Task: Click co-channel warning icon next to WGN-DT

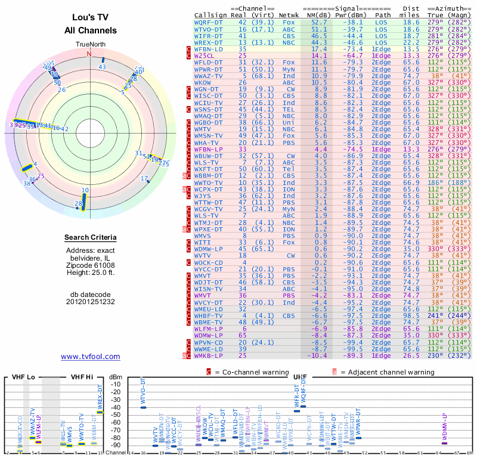Action: coord(189,88)
